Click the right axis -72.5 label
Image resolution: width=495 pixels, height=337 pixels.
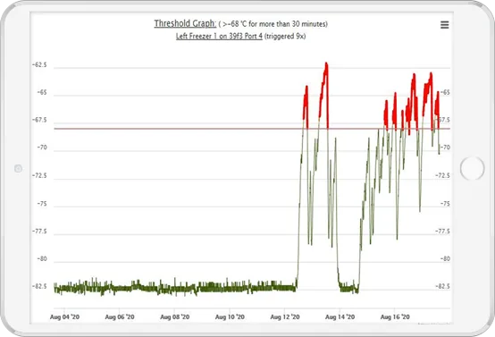pyautogui.click(x=442, y=175)
